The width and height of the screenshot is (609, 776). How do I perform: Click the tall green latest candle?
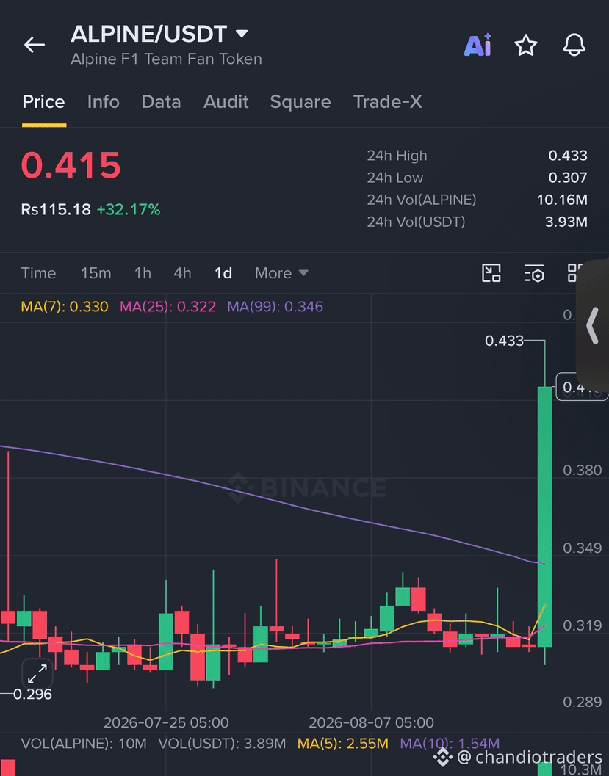click(544, 516)
